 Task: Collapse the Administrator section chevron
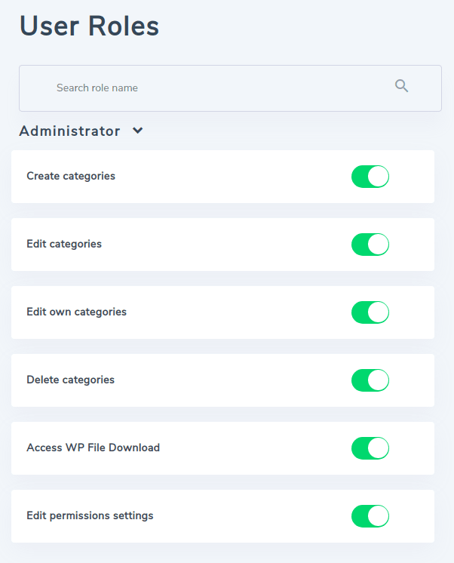pyautogui.click(x=137, y=131)
